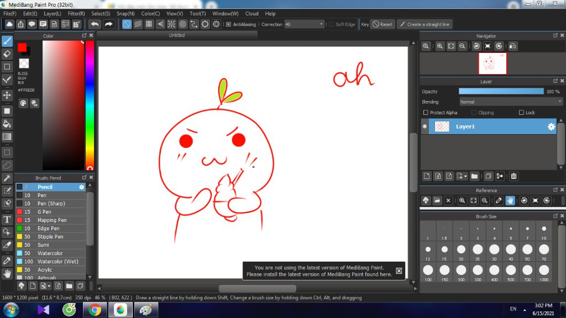
Task: Select the Watercolor (Wet) brush
Action: point(50,261)
